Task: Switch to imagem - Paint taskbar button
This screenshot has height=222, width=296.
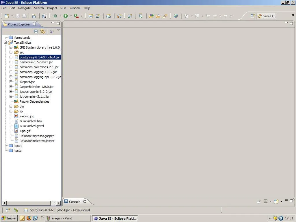Action: tap(67, 218)
